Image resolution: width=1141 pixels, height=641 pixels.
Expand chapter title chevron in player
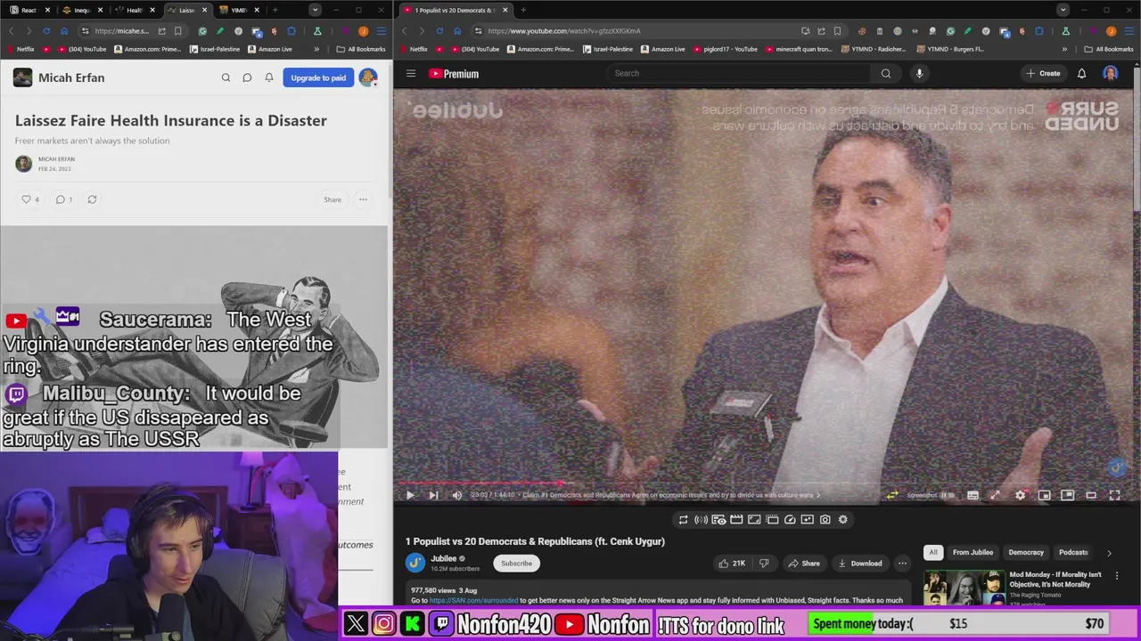pos(818,495)
